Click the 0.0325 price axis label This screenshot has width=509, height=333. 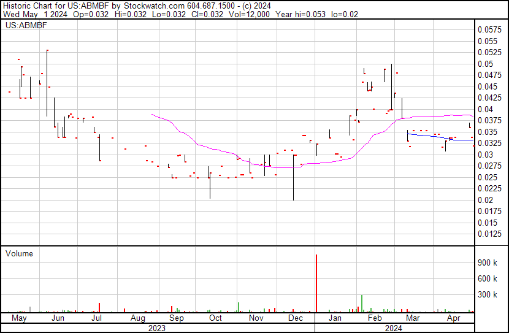click(x=489, y=144)
